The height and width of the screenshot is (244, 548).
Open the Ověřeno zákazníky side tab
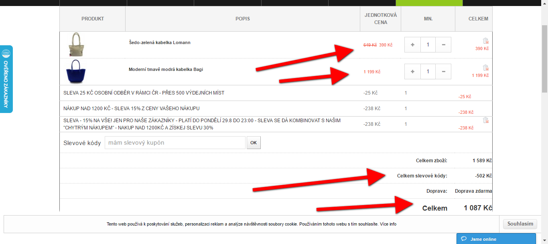pyautogui.click(x=6, y=79)
